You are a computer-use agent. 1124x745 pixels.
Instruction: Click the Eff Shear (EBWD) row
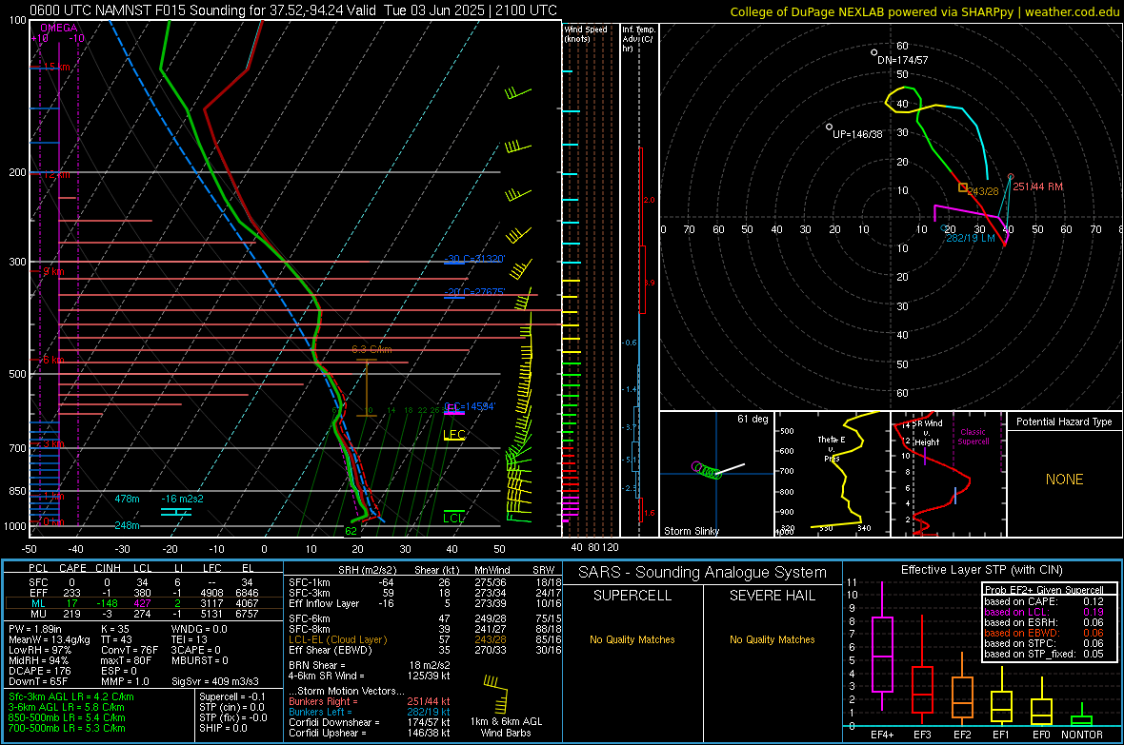tap(425, 650)
